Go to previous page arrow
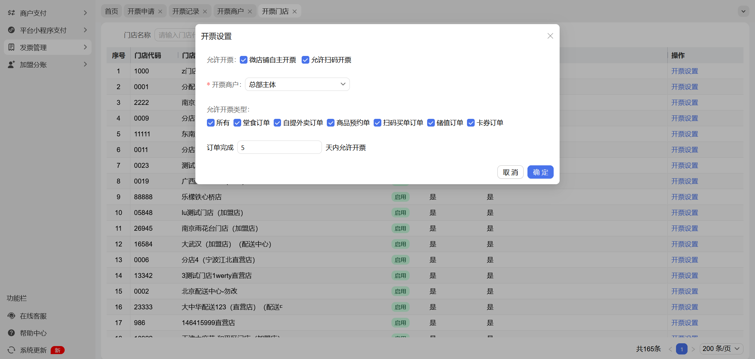The width and height of the screenshot is (755, 359). click(x=670, y=349)
